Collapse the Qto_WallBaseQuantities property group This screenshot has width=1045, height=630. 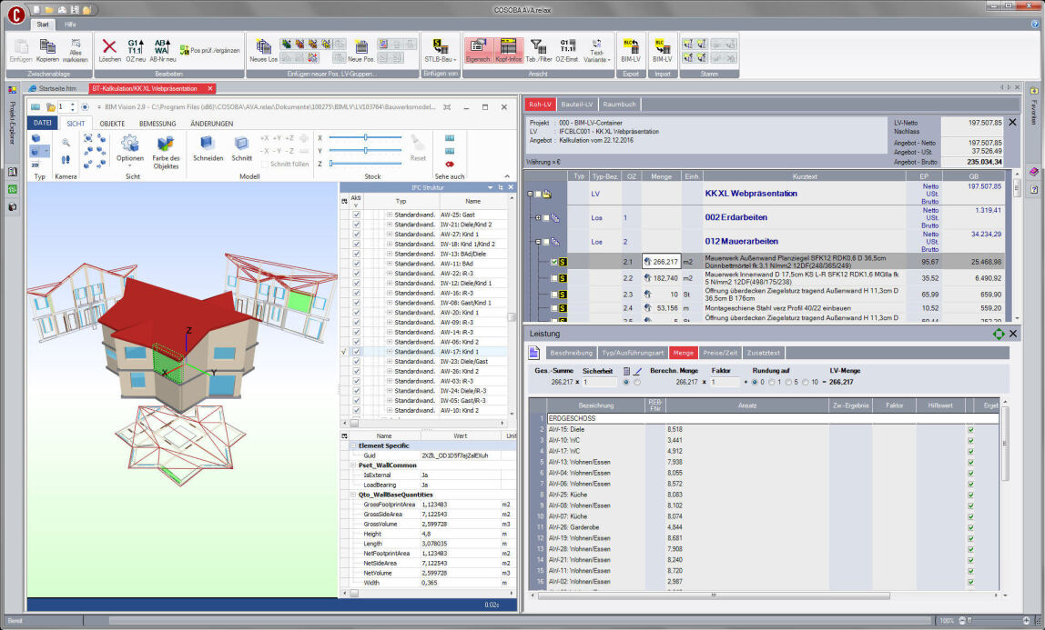click(x=353, y=495)
